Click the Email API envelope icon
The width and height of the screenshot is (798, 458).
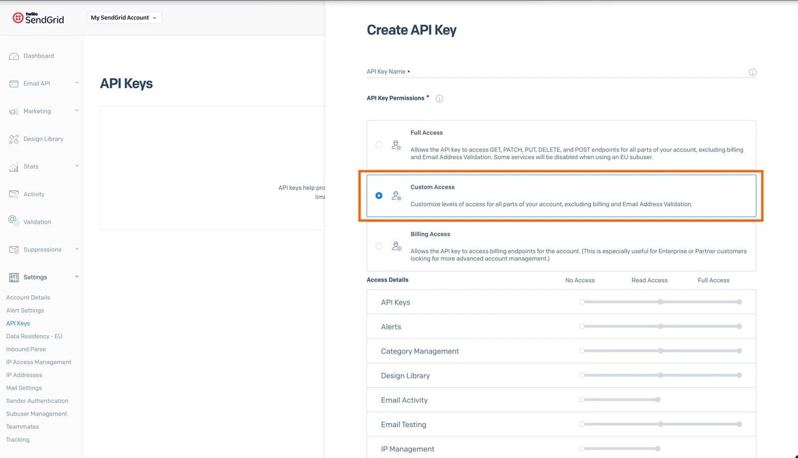14,84
